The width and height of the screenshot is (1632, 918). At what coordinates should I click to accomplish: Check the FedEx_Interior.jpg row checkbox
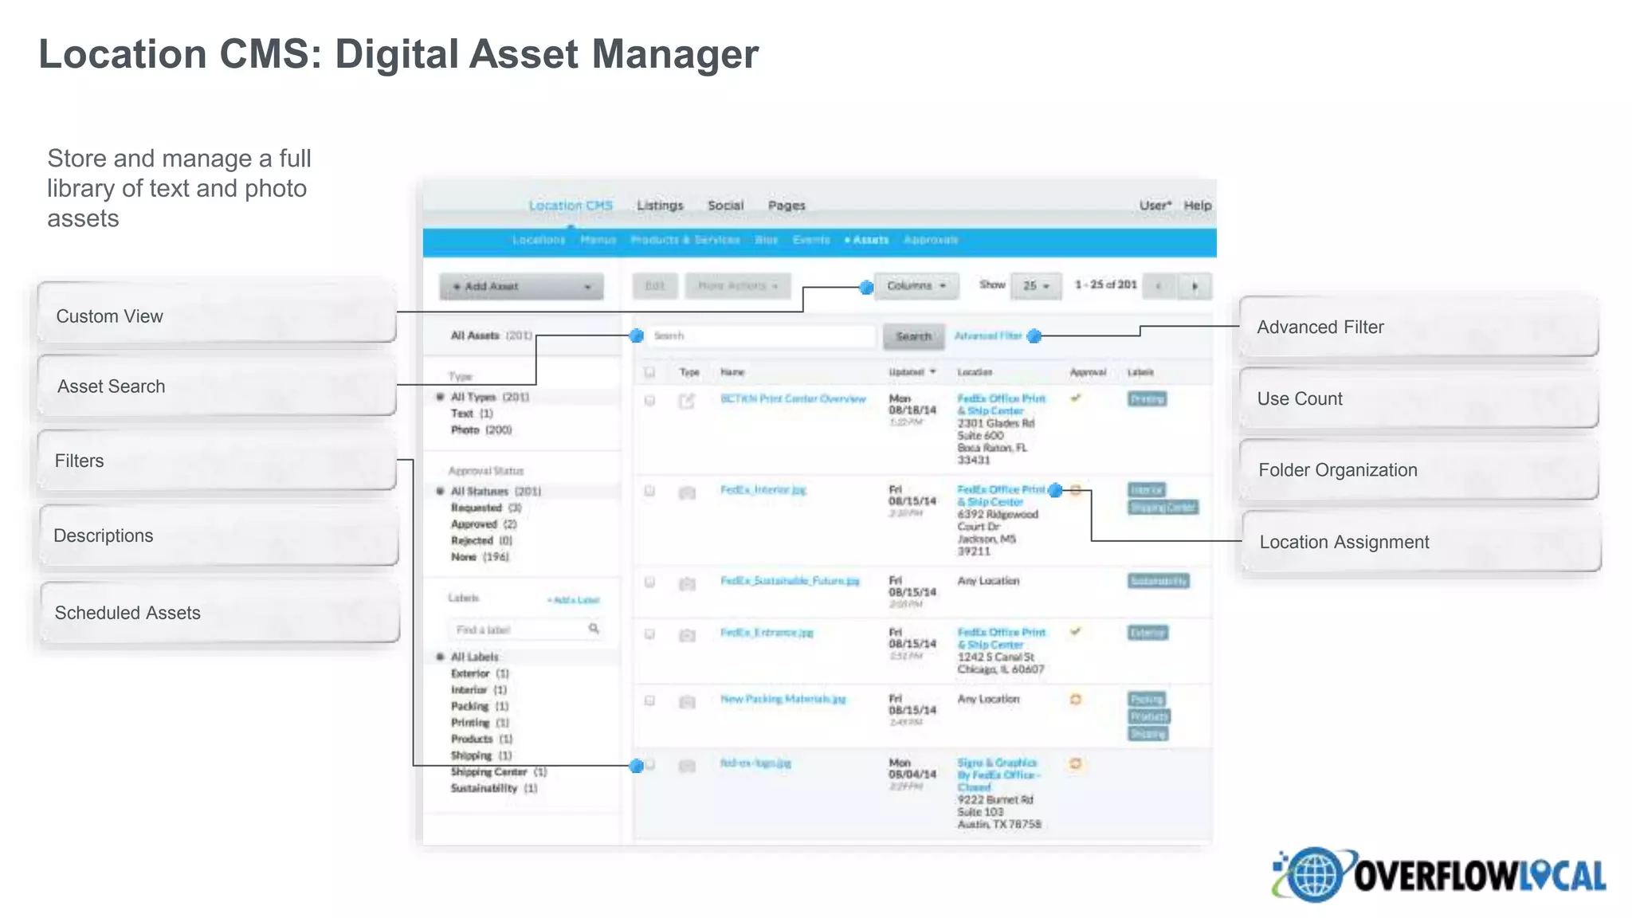[649, 491]
